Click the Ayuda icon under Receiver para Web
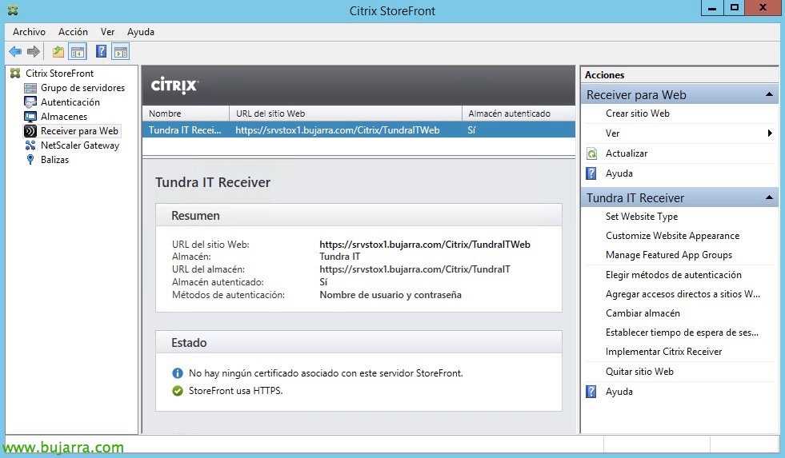This screenshot has width=785, height=458. coord(592,173)
